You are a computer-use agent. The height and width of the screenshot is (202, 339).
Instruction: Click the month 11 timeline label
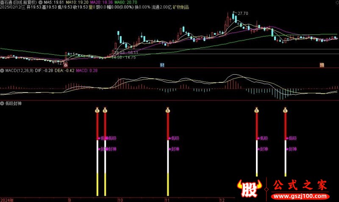(167, 200)
